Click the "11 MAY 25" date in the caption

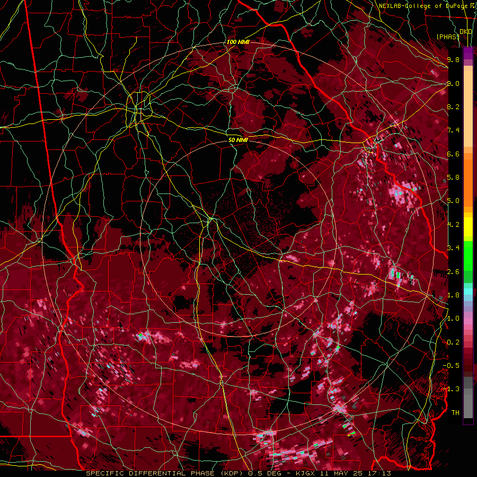point(340,473)
